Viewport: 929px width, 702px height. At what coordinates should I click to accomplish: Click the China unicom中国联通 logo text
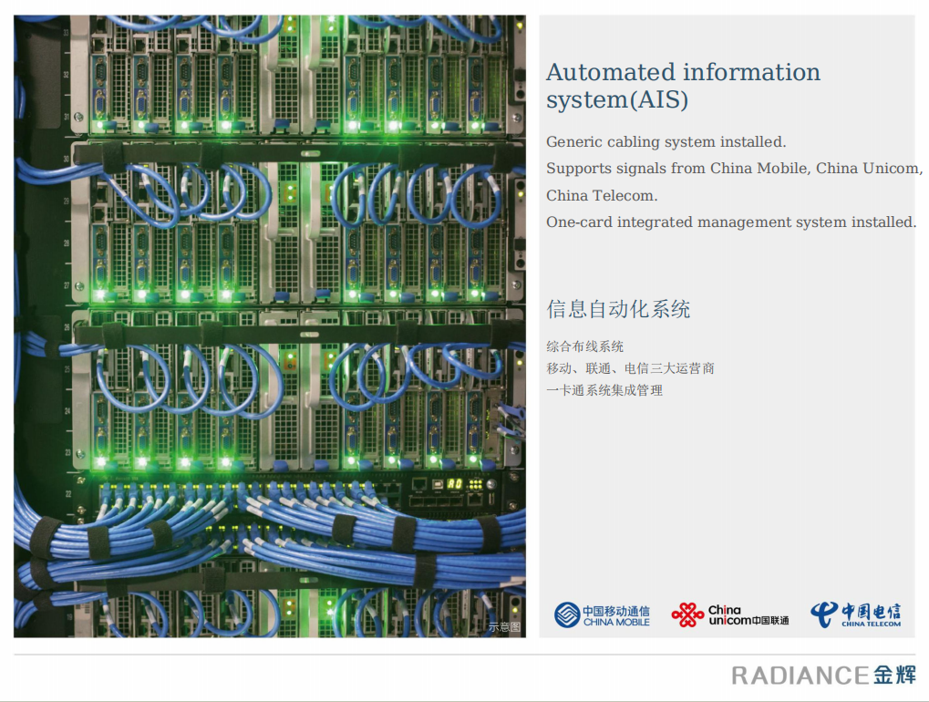[x=748, y=615]
